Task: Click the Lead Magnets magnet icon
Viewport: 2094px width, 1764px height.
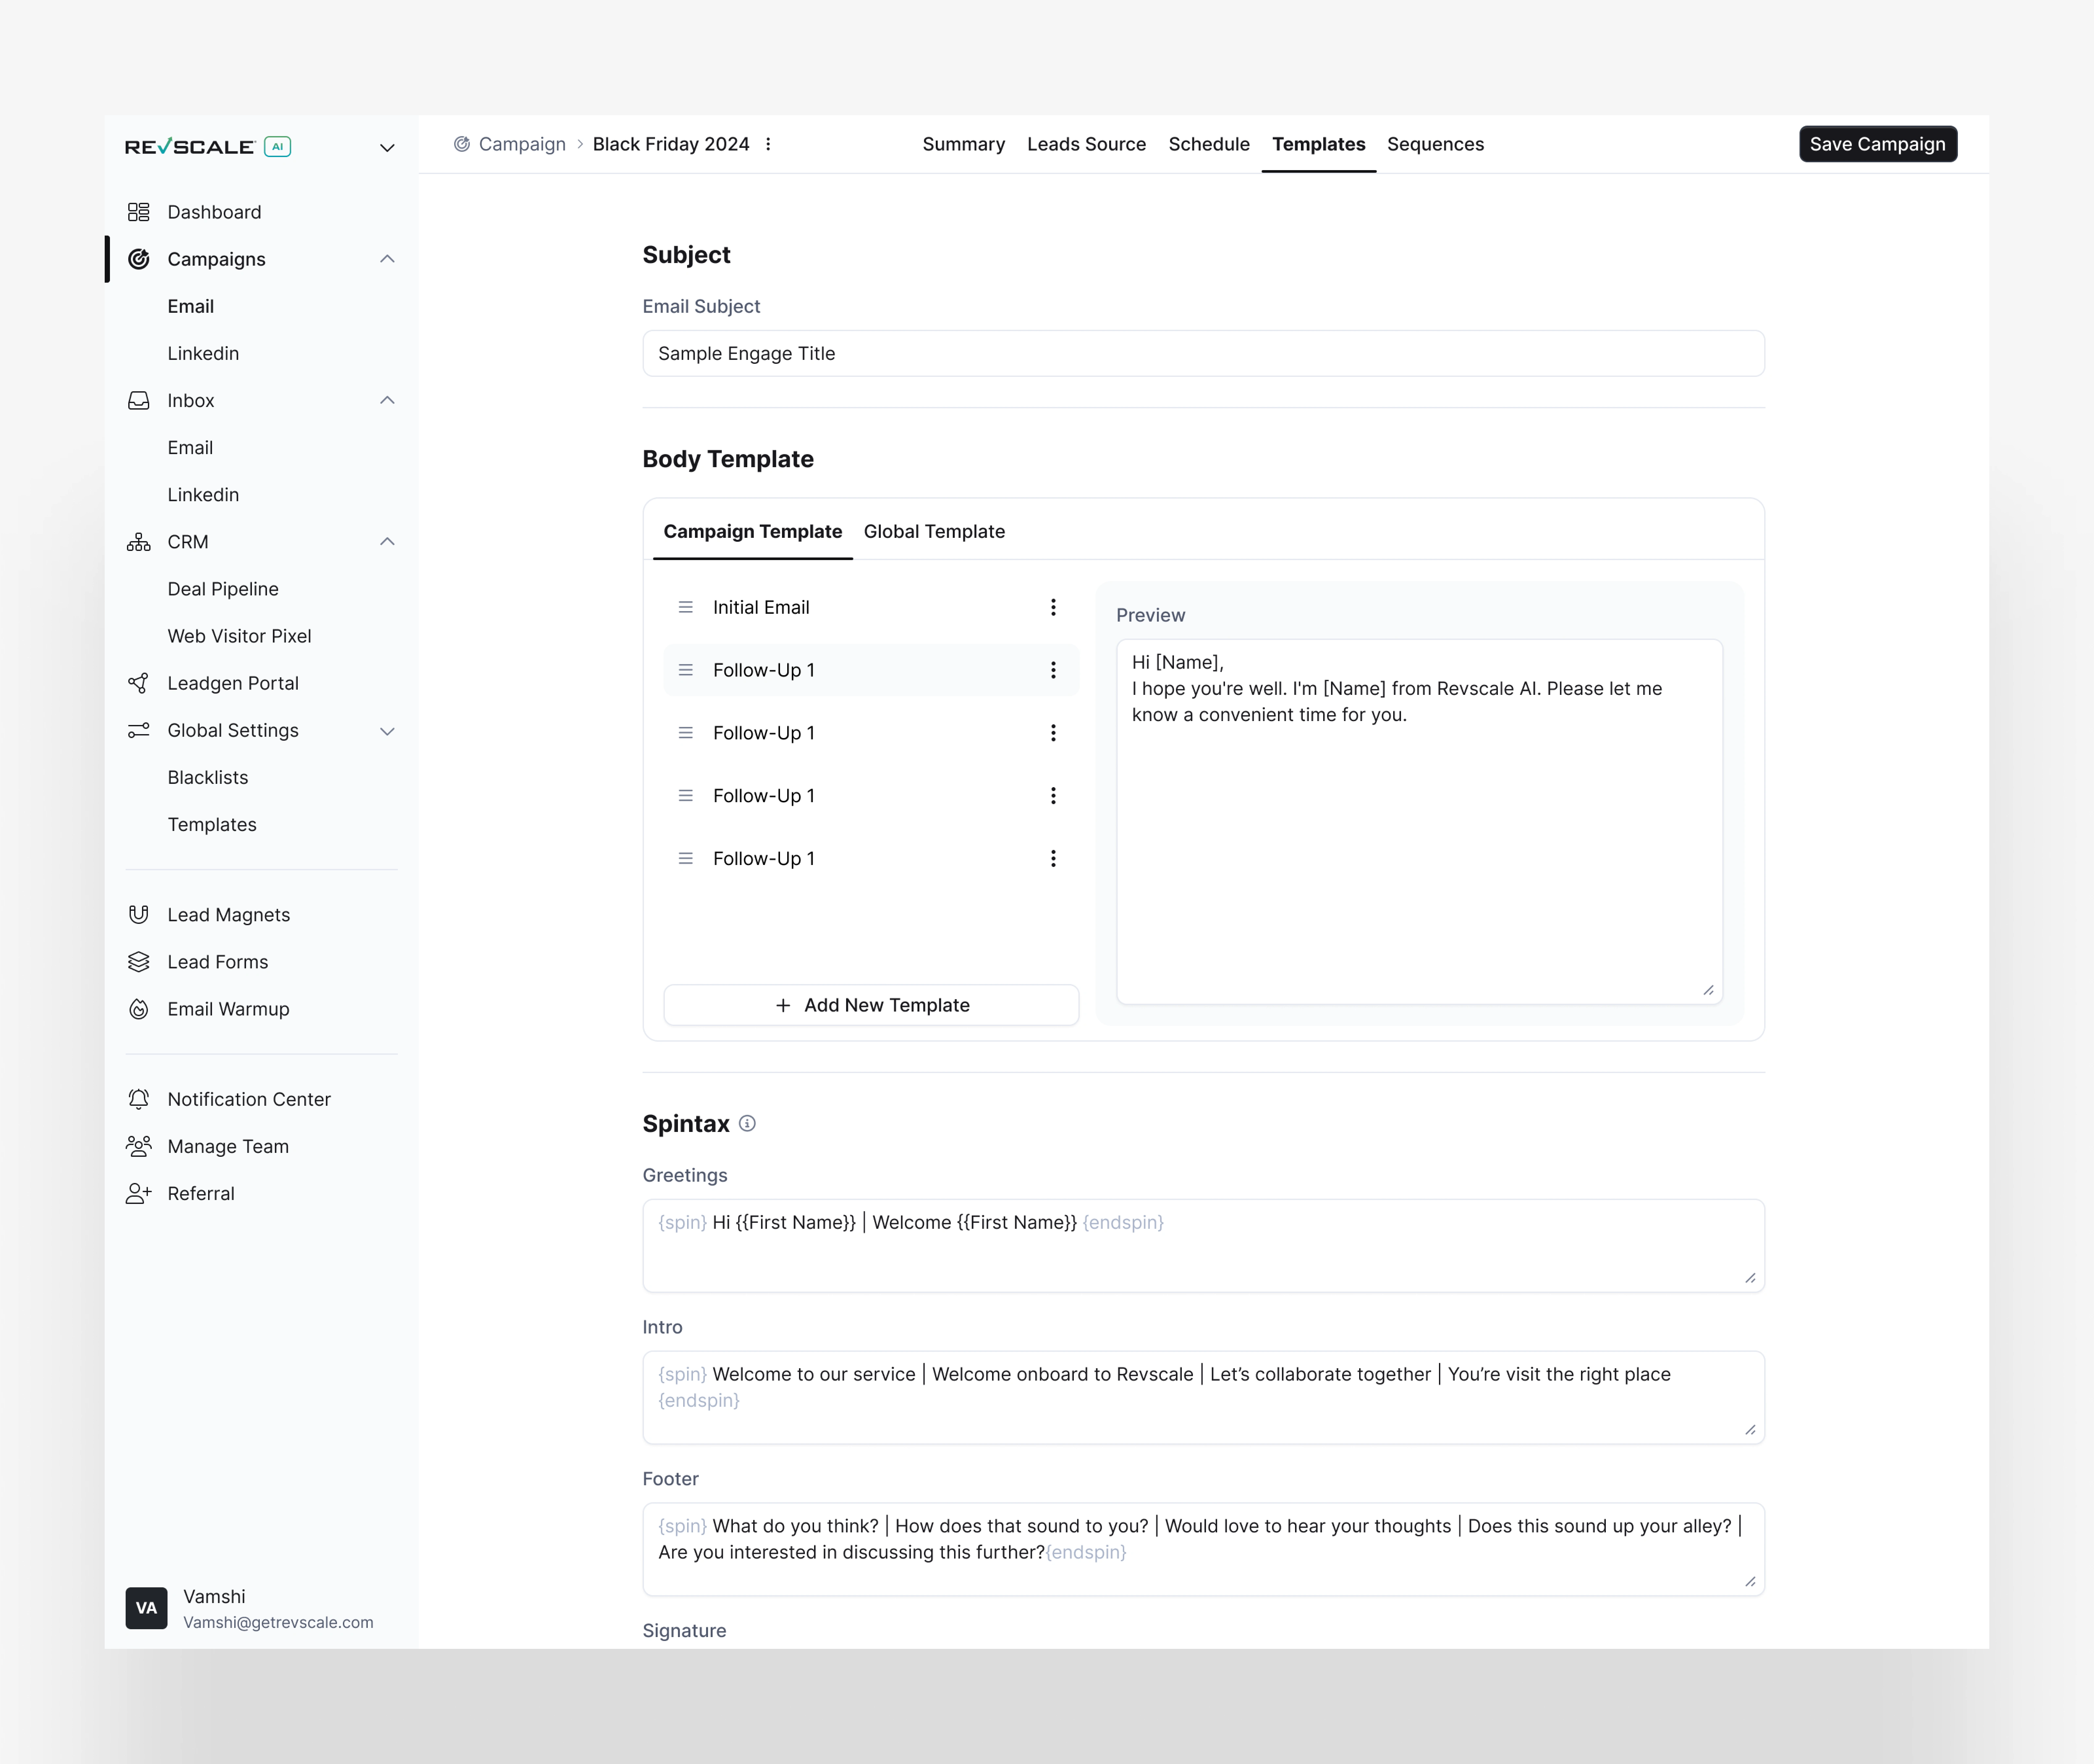Action: click(139, 914)
